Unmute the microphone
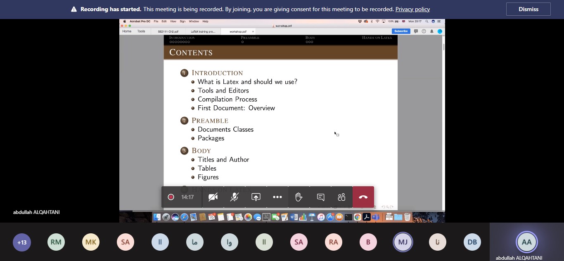This screenshot has width=564, height=261. point(234,197)
